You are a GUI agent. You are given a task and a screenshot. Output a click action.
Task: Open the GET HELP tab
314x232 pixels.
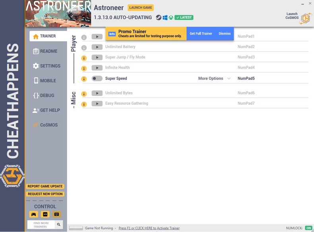(46, 110)
